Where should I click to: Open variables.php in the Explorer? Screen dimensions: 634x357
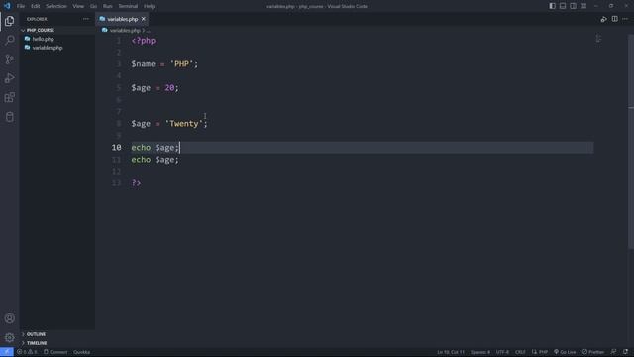coord(48,48)
